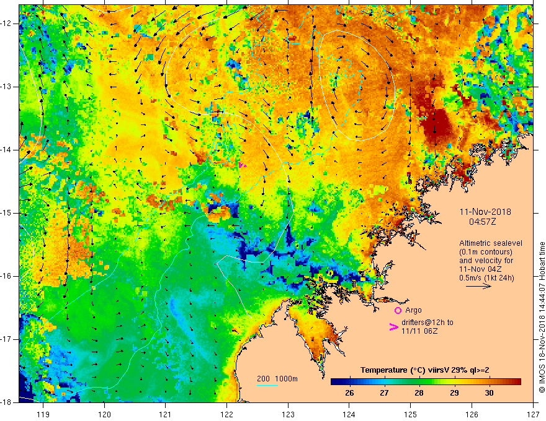546x421 pixels.
Task: Click the longitude label 125
Action: coord(411,414)
